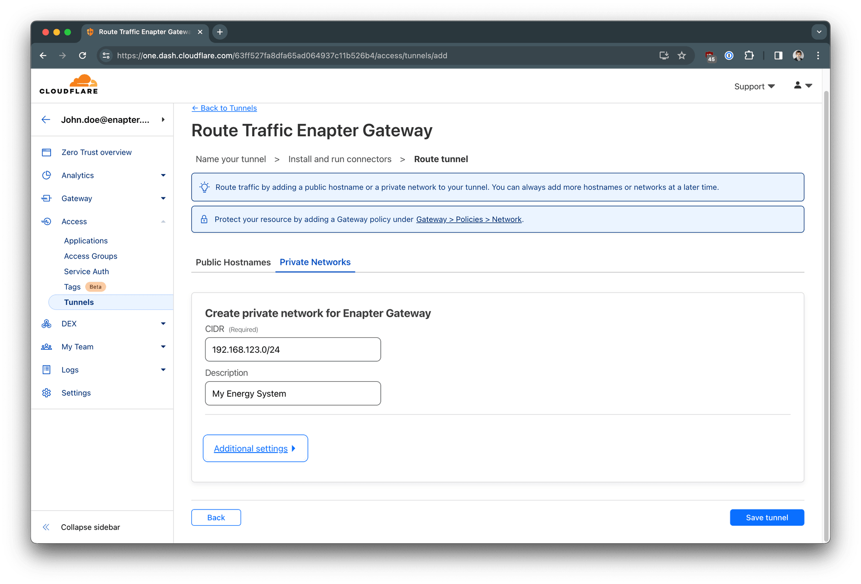
Task: Select the Private Networks tab
Action: coord(315,262)
